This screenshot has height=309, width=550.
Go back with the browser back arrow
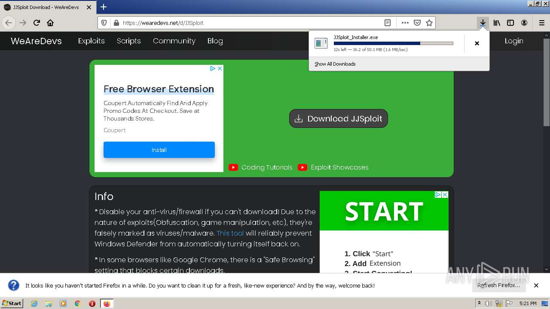click(x=9, y=23)
